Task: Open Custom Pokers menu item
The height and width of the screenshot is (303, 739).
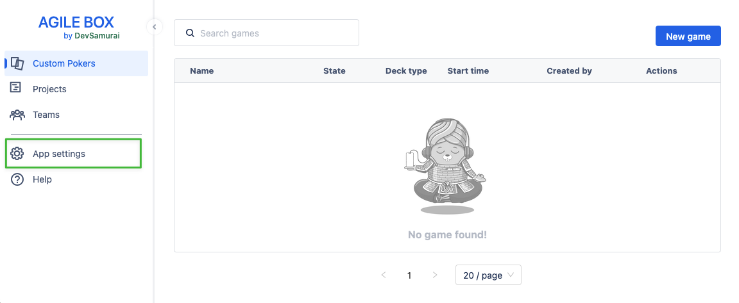Action: [x=64, y=63]
